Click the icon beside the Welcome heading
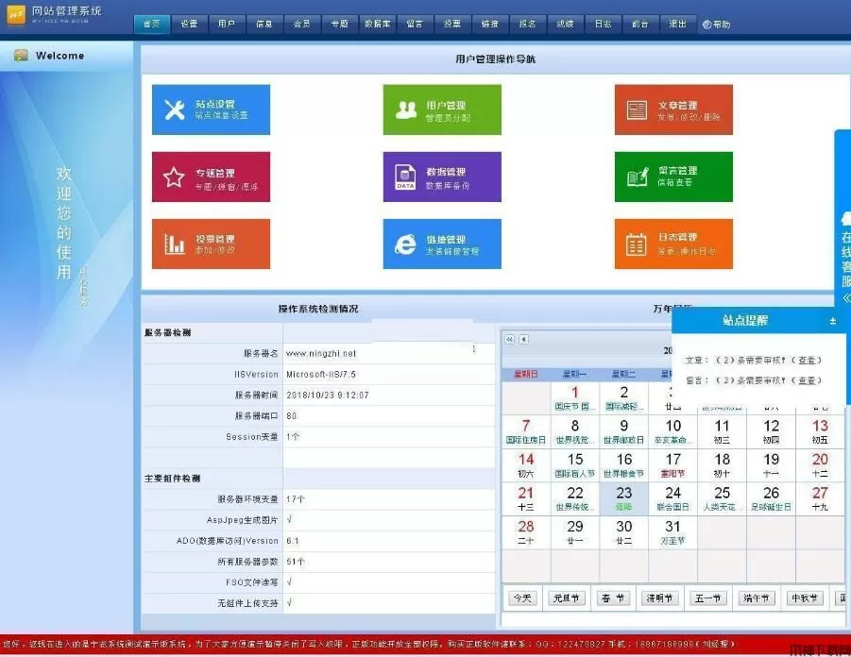 click(21, 56)
